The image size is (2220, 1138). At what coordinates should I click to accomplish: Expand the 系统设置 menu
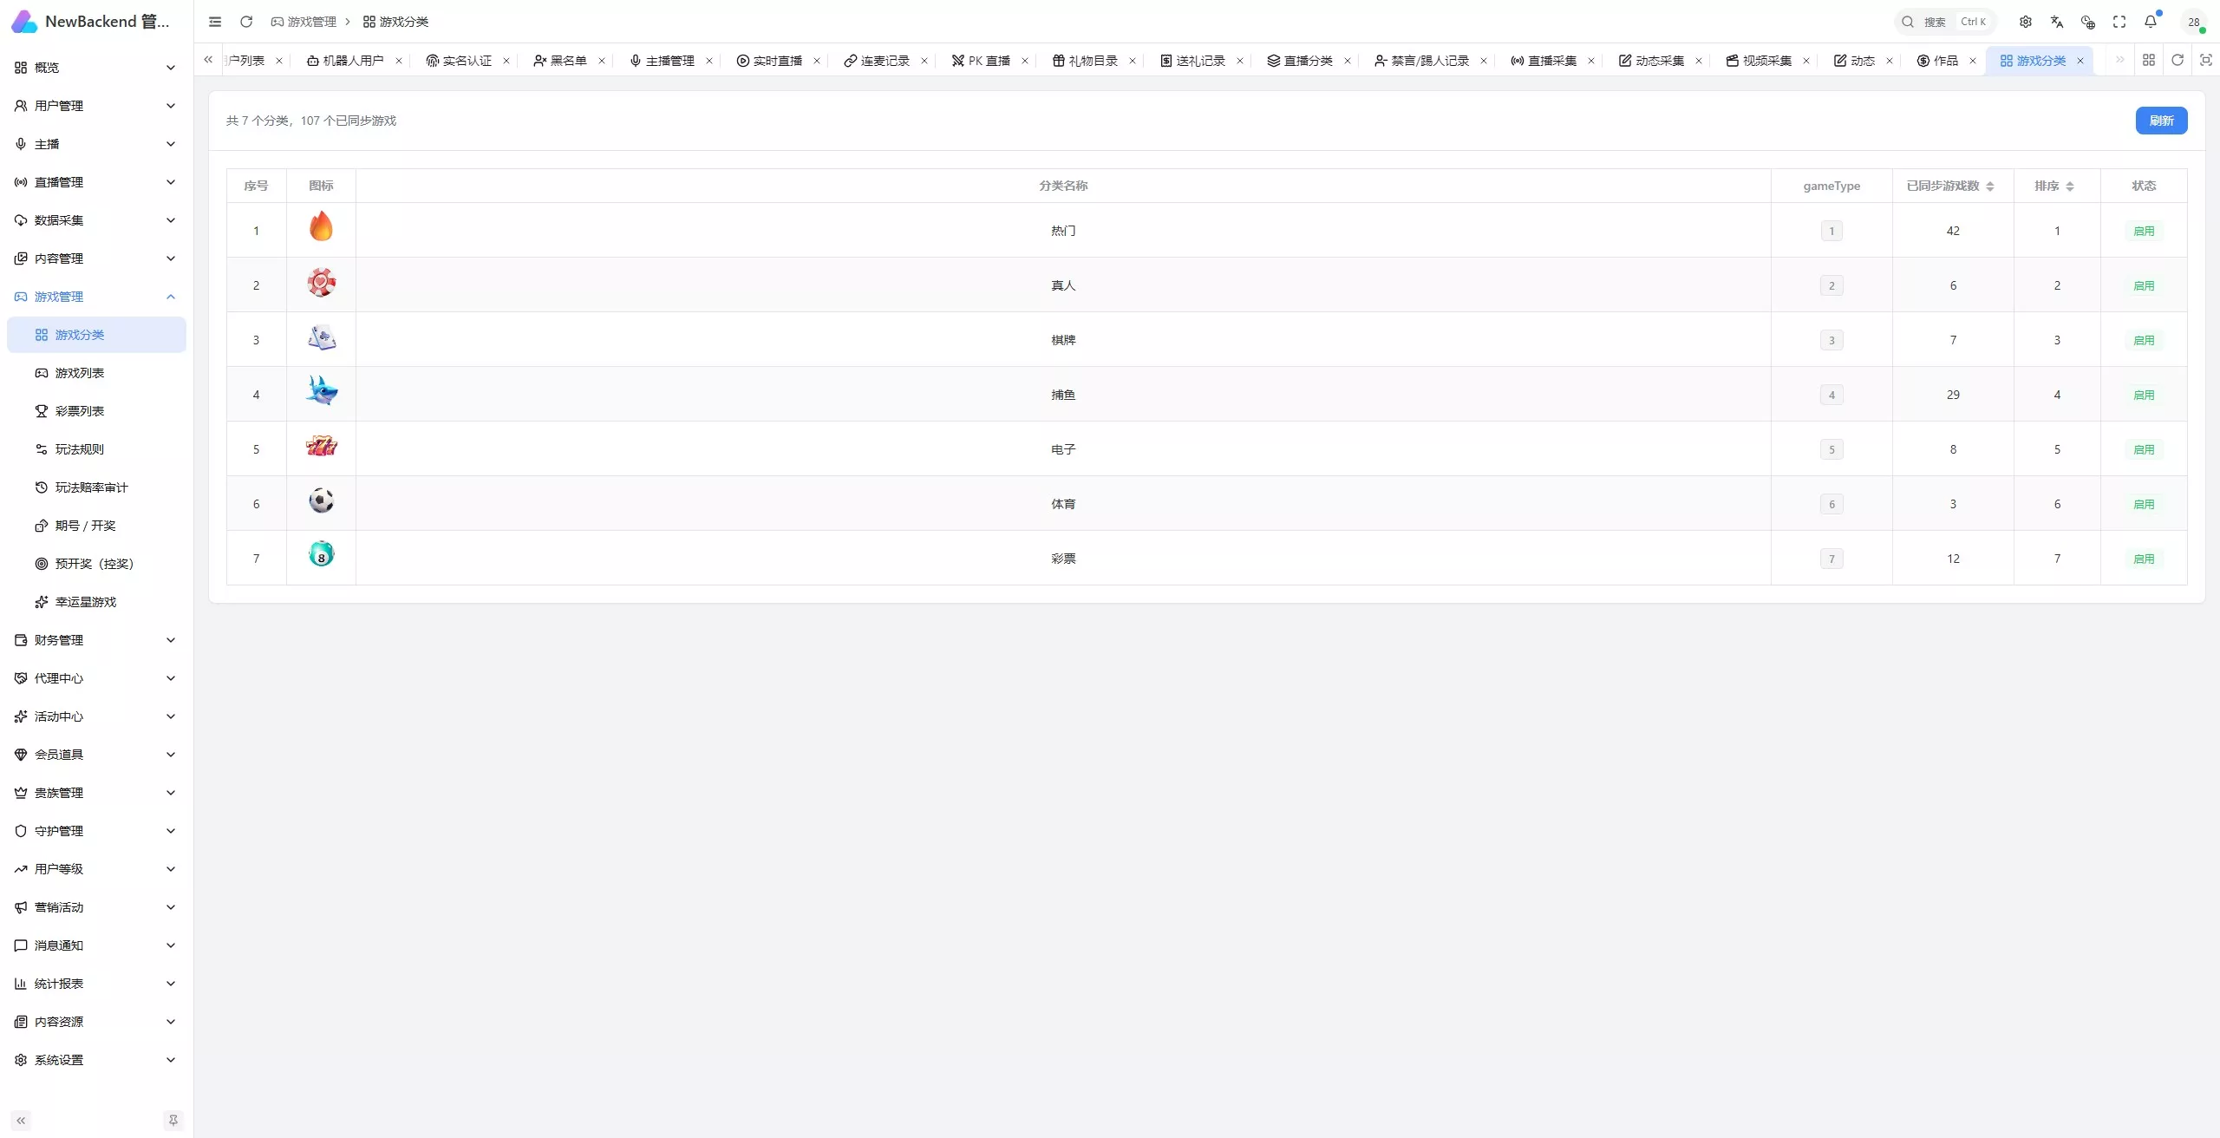click(x=96, y=1060)
